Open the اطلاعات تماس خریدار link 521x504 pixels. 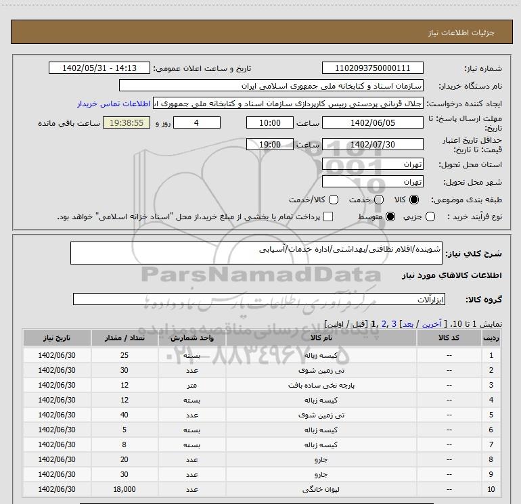tap(114, 104)
